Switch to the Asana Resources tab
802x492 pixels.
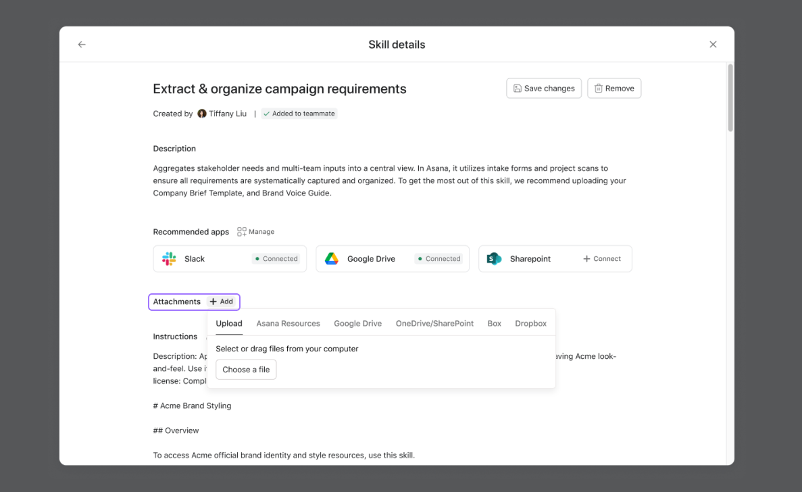[288, 324]
